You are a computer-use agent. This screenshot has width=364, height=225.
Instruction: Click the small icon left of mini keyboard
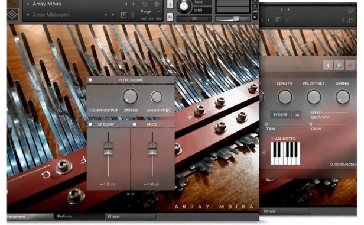(264, 152)
